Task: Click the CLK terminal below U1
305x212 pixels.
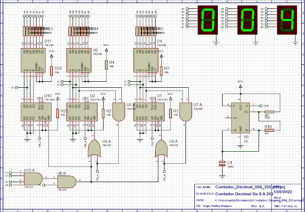Action: tap(152, 138)
